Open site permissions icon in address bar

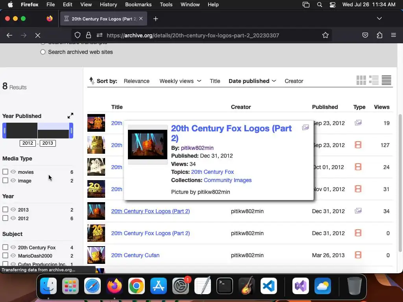click(x=100, y=35)
